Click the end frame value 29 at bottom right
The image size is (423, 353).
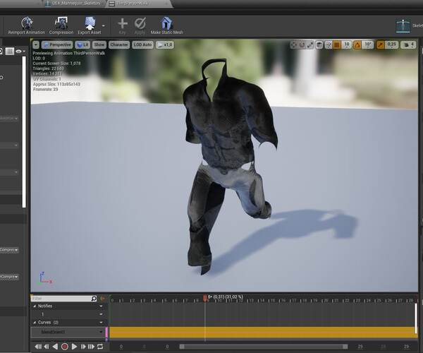[x=406, y=347]
